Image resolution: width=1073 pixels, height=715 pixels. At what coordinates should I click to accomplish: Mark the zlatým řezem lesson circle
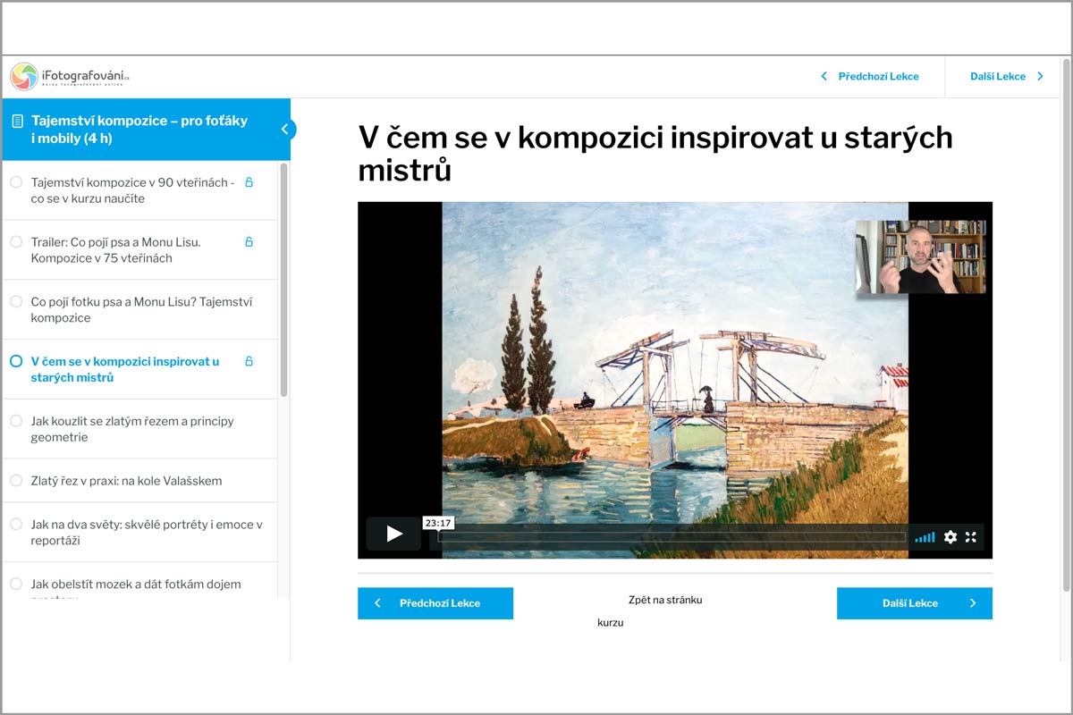click(16, 421)
